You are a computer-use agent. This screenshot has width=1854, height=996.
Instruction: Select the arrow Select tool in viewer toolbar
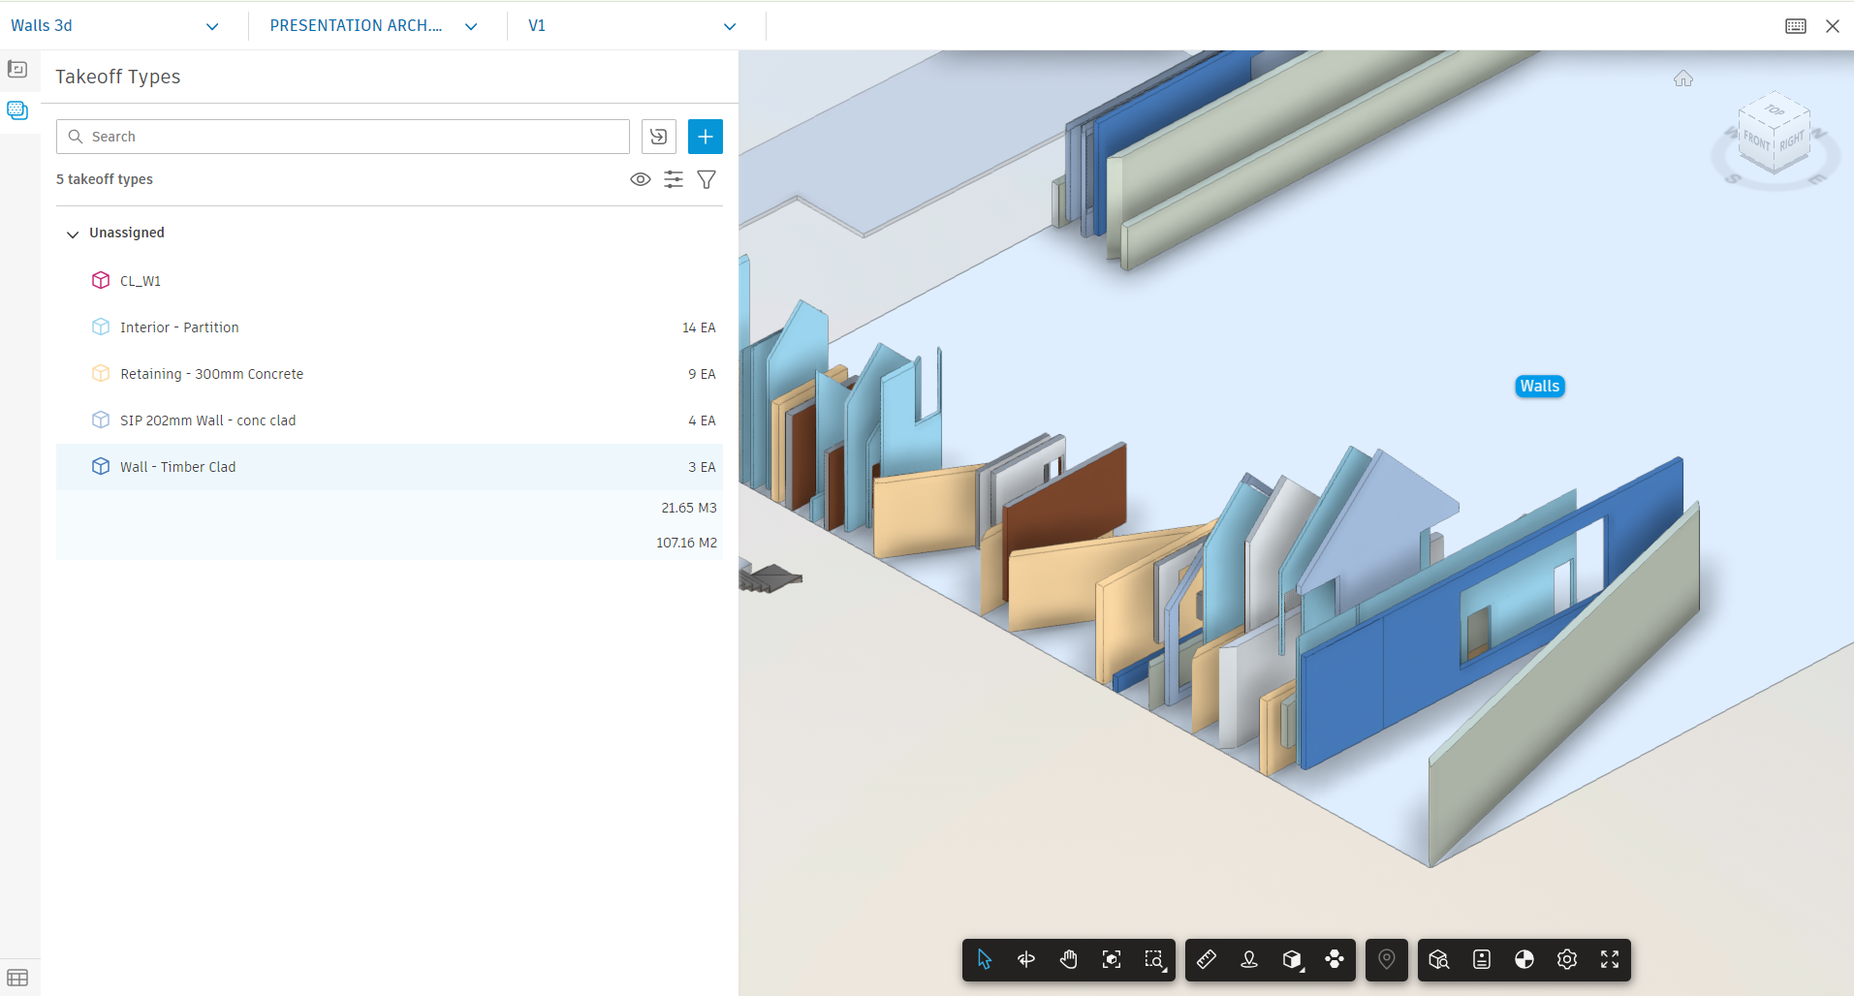coord(984,959)
